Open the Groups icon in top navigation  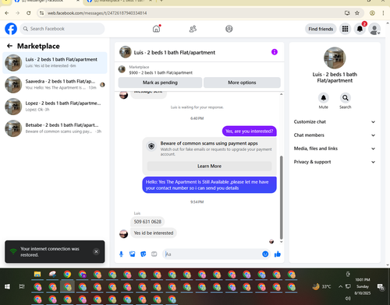pyautogui.click(x=229, y=29)
